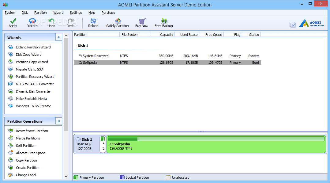
Task: Click the Buy Now shopping cart icon
Action: pos(142,21)
